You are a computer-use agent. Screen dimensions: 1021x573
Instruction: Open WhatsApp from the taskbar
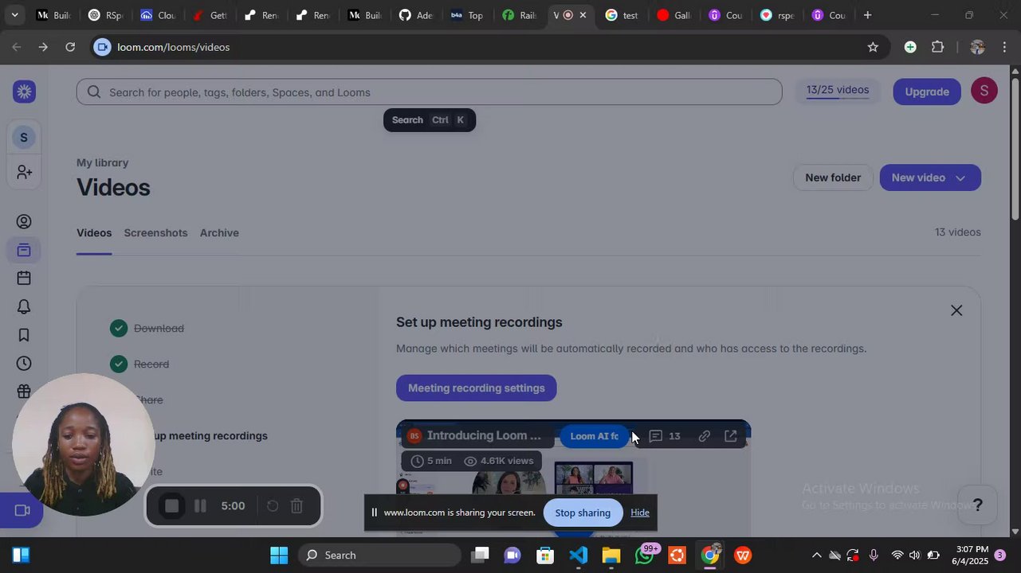pos(644,555)
